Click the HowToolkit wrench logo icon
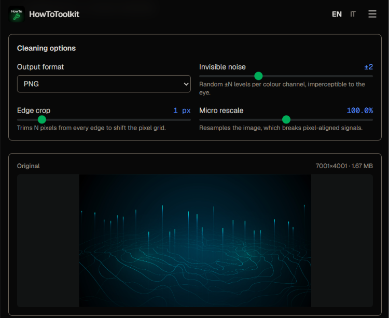389x318 pixels. click(17, 14)
